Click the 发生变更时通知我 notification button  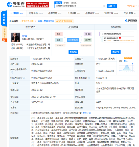tap(64, 21)
